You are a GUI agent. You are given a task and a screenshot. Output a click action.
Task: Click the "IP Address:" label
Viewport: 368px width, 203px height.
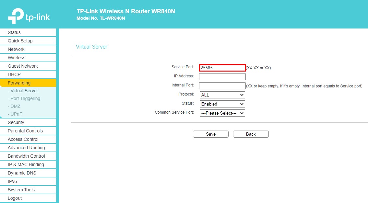pyautogui.click(x=184, y=76)
